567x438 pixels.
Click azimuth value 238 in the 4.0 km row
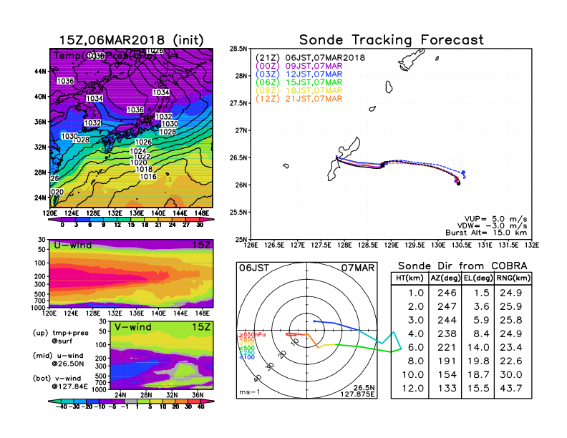coord(447,334)
